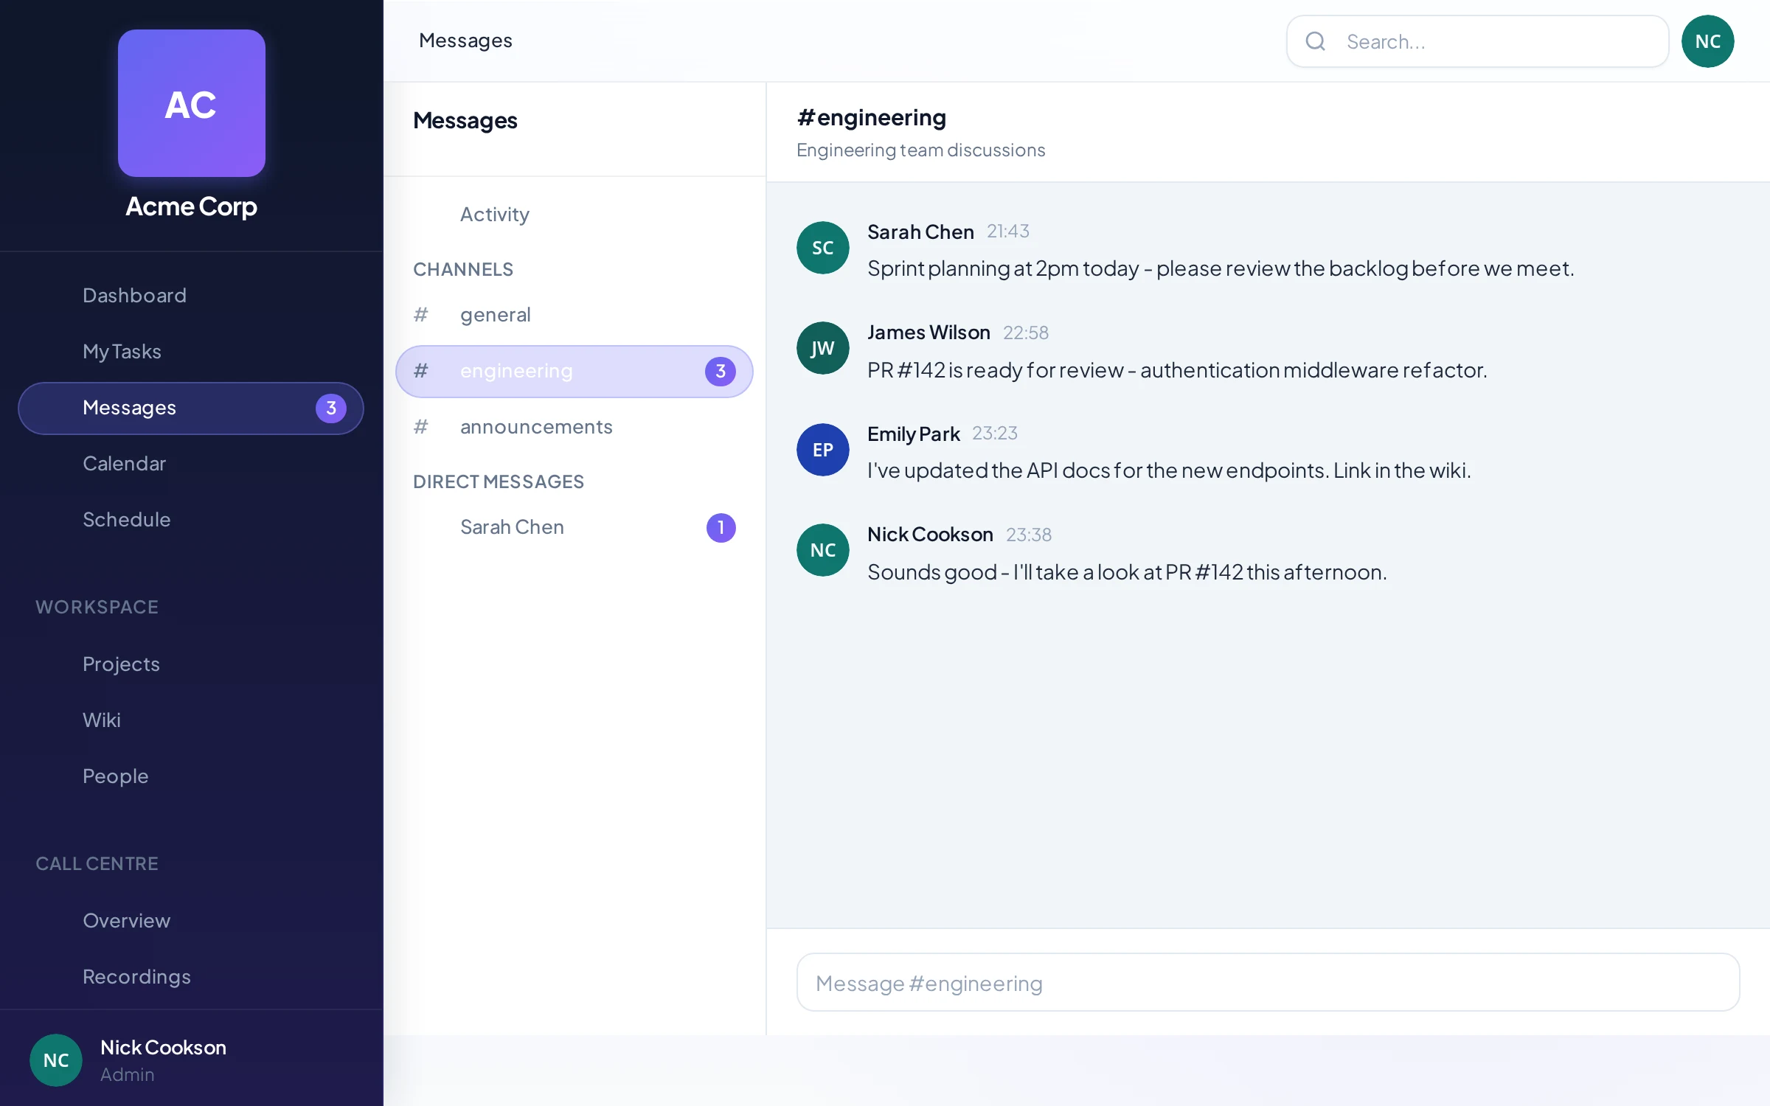Click James Wilson's JW avatar
1770x1106 pixels.
(x=823, y=348)
